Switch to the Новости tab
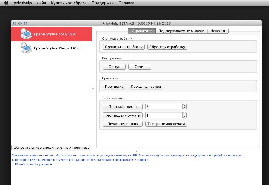 [218, 31]
